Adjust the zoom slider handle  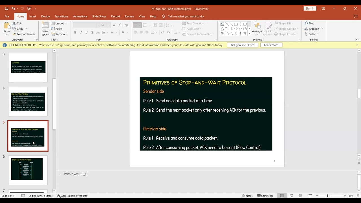pos(327,196)
